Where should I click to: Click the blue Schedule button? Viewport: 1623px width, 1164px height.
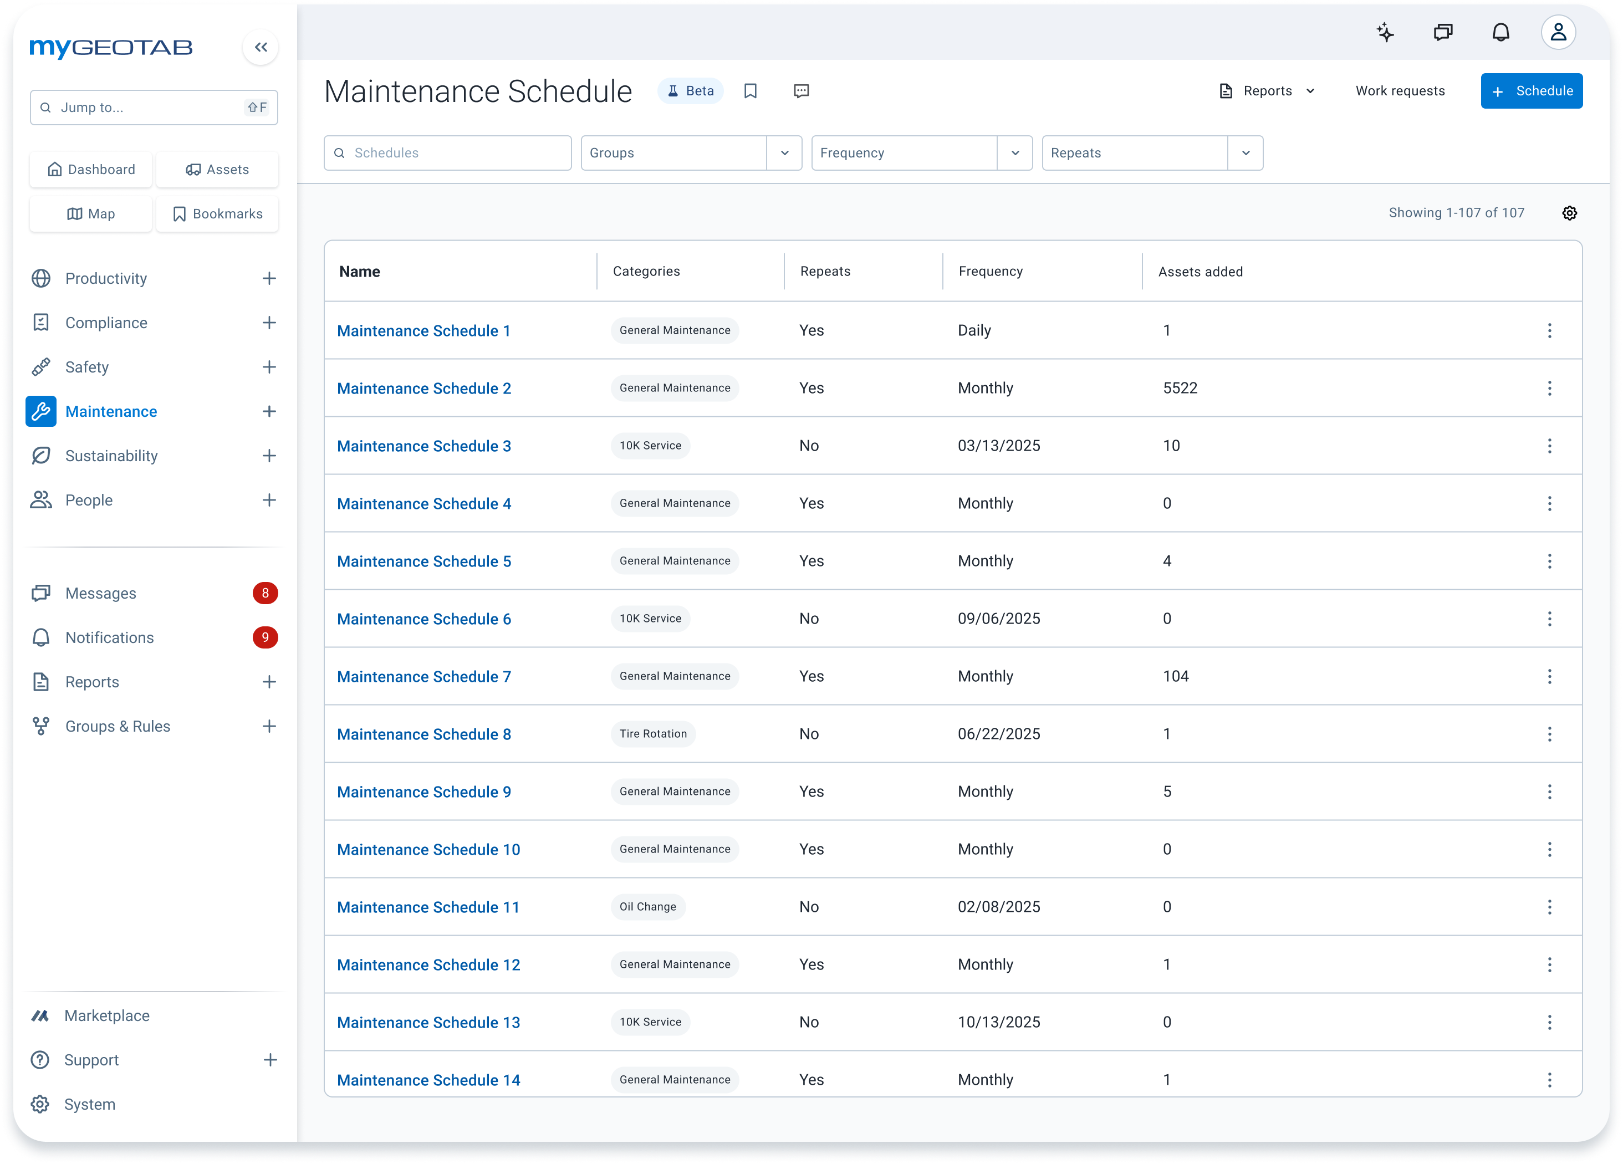(x=1532, y=91)
